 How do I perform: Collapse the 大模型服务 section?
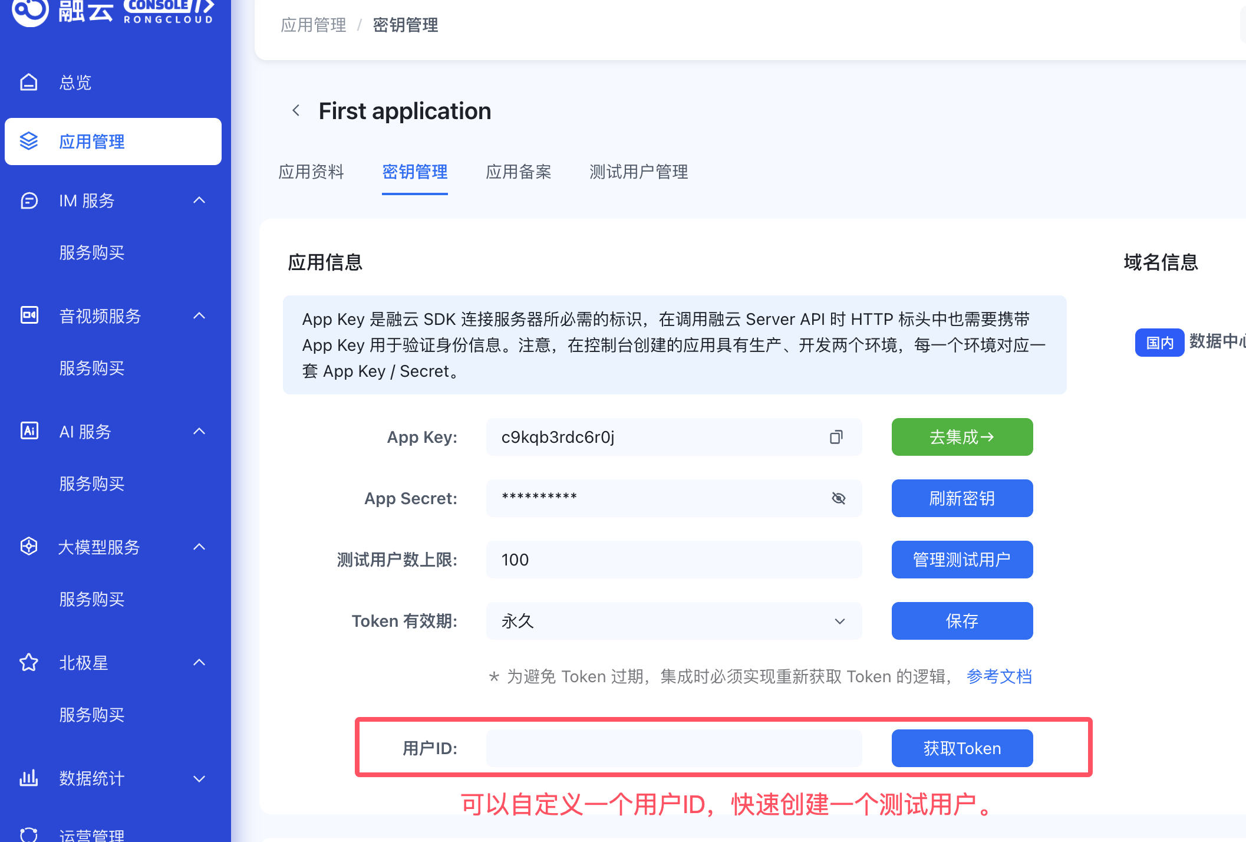coord(199,547)
